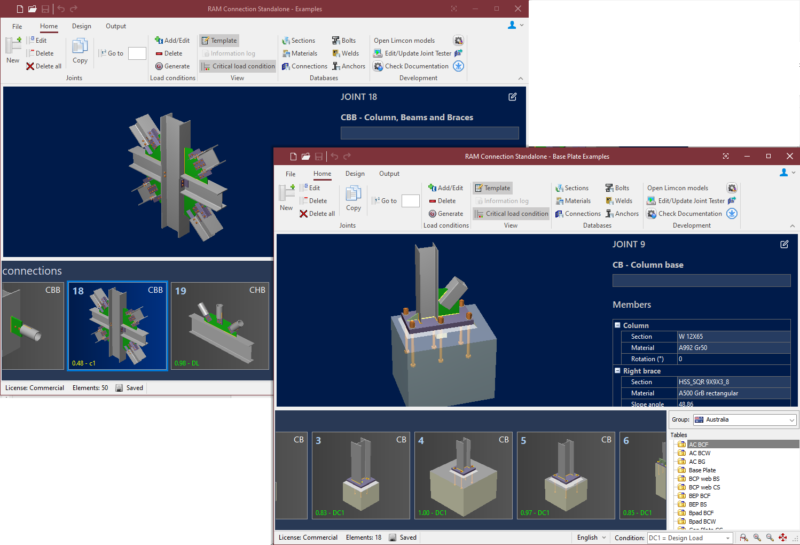Open Connections database in Base Plate Examples window
Viewport: 800px width, 545px height.
coord(578,214)
